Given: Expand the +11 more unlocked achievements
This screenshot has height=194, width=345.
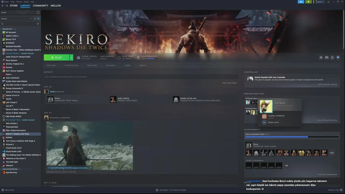Looking at the screenshot, I should point(332,153).
